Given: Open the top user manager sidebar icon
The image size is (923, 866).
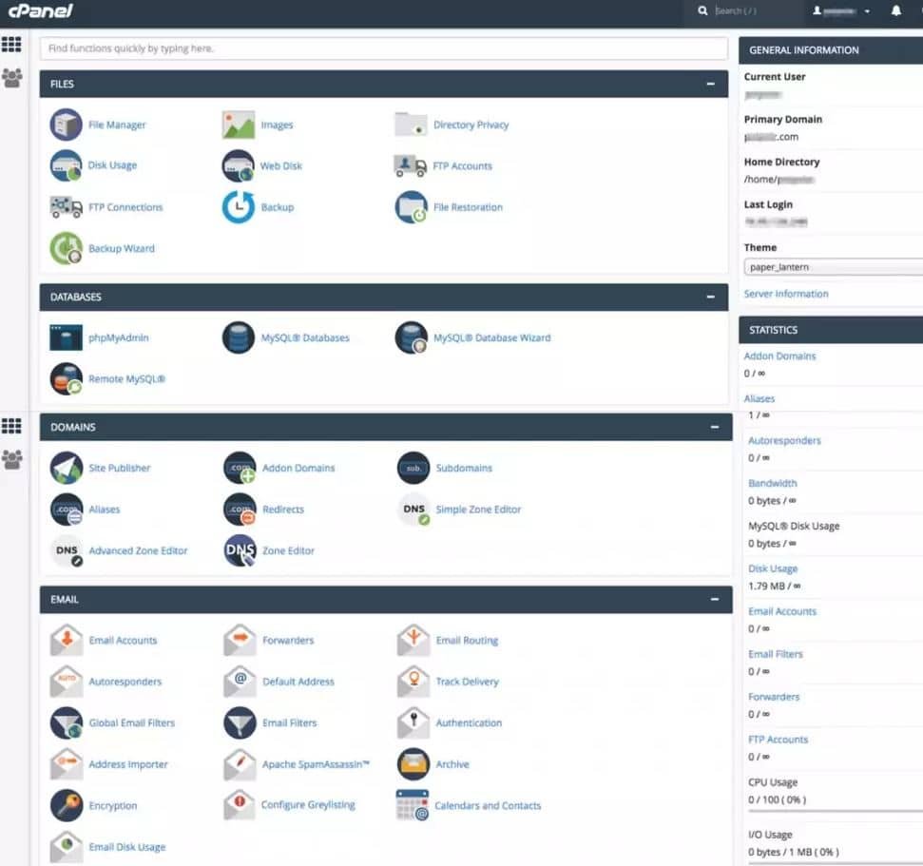Looking at the screenshot, I should click(x=11, y=78).
